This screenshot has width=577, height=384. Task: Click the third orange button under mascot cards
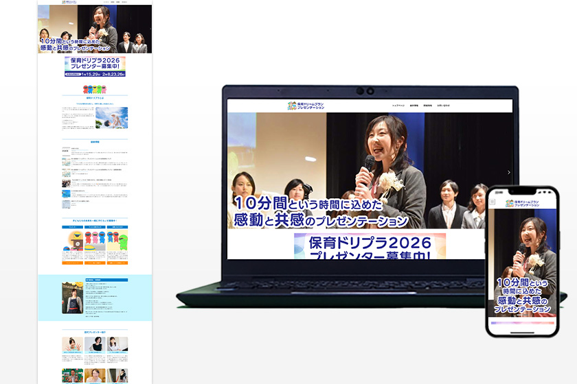[x=117, y=263]
